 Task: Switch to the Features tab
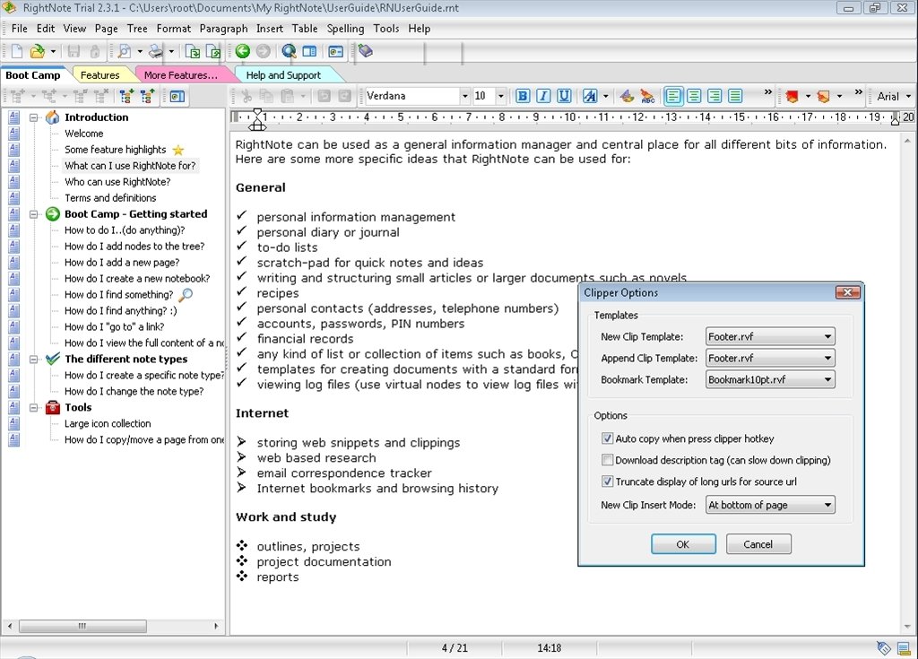100,75
